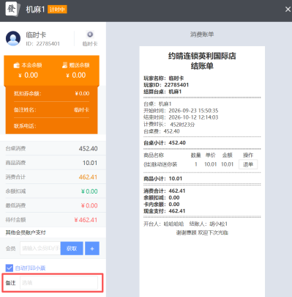Image resolution: width=292 pixels, height=297 pixels.
Task: Toggle the 自动打印小票 checkbox
Action: point(10,268)
